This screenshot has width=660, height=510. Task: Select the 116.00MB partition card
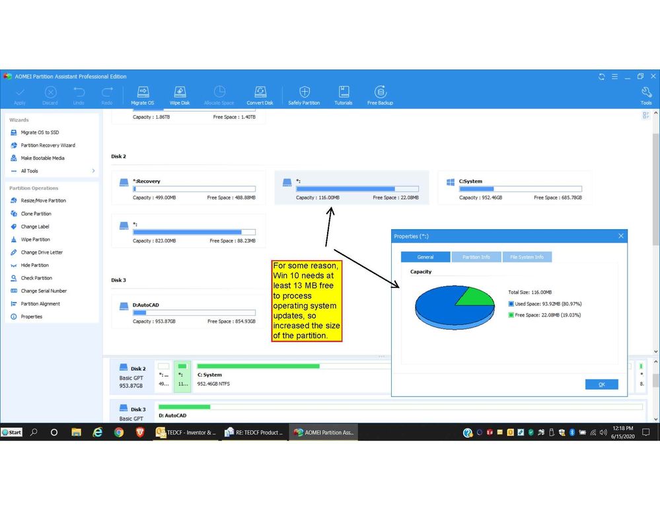(352, 188)
